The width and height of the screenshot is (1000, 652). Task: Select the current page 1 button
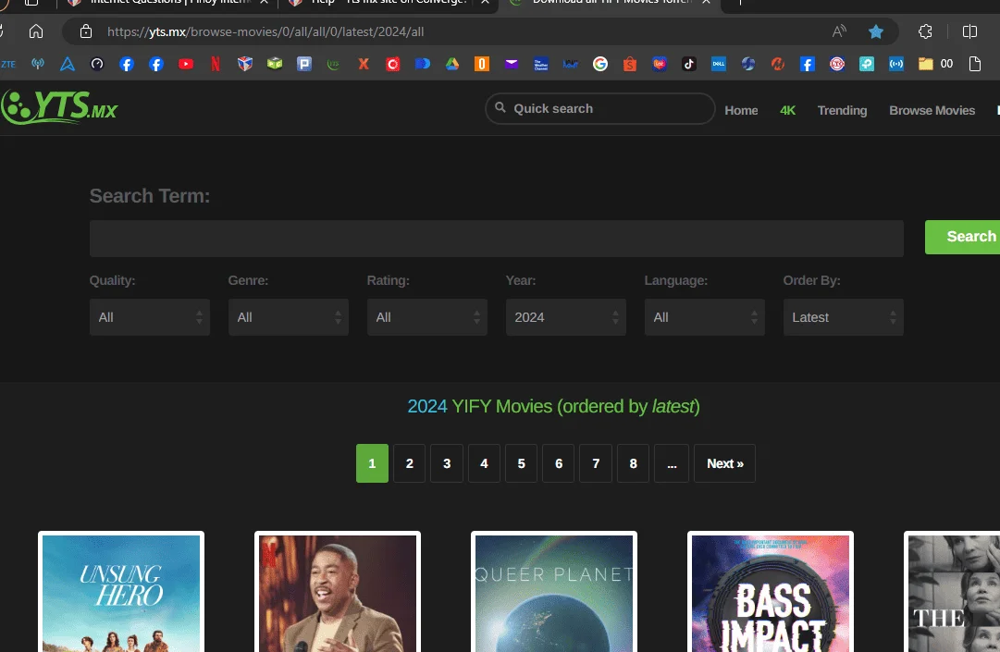pos(372,463)
